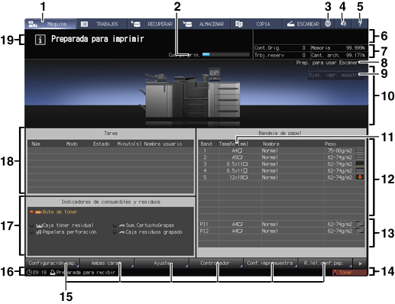The height and width of the screenshot is (304, 395).
Task: Click R./el. conf. pap. button
Action: 325,264
